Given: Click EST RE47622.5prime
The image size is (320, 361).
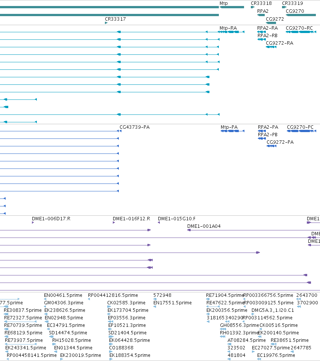Looking at the screenshot, I should coord(225,303).
